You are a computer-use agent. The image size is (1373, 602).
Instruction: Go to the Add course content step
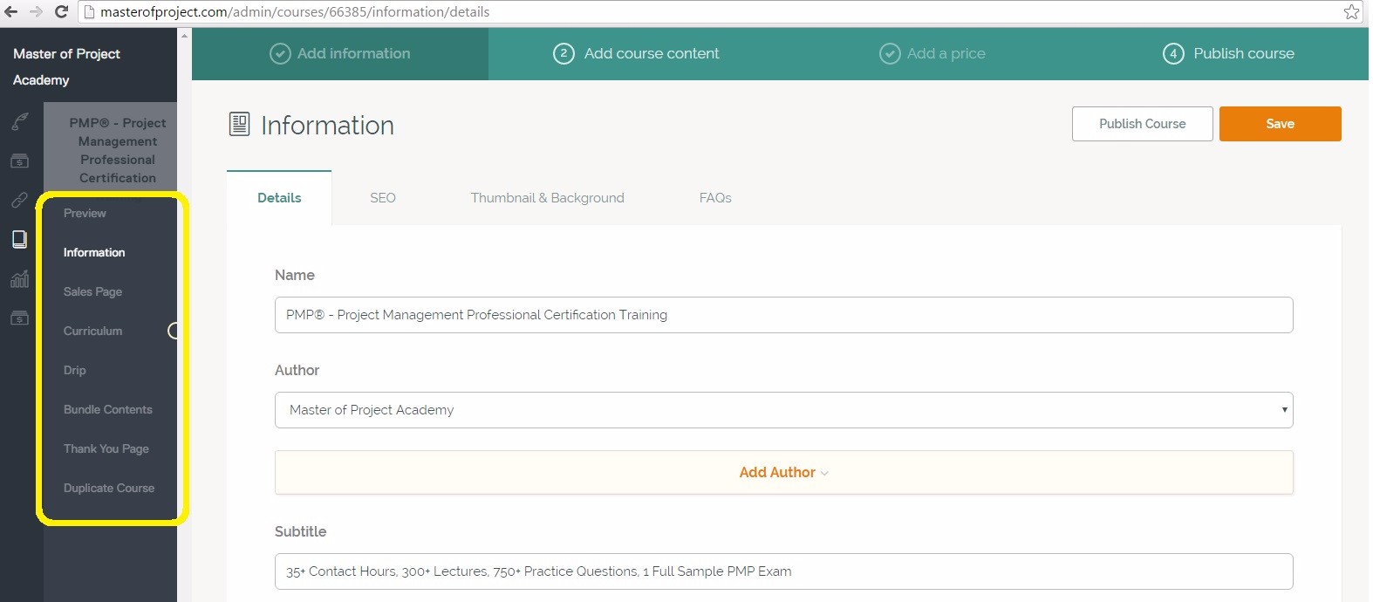(636, 53)
